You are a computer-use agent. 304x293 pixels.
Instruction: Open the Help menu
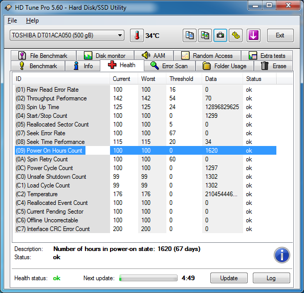coord(32,20)
